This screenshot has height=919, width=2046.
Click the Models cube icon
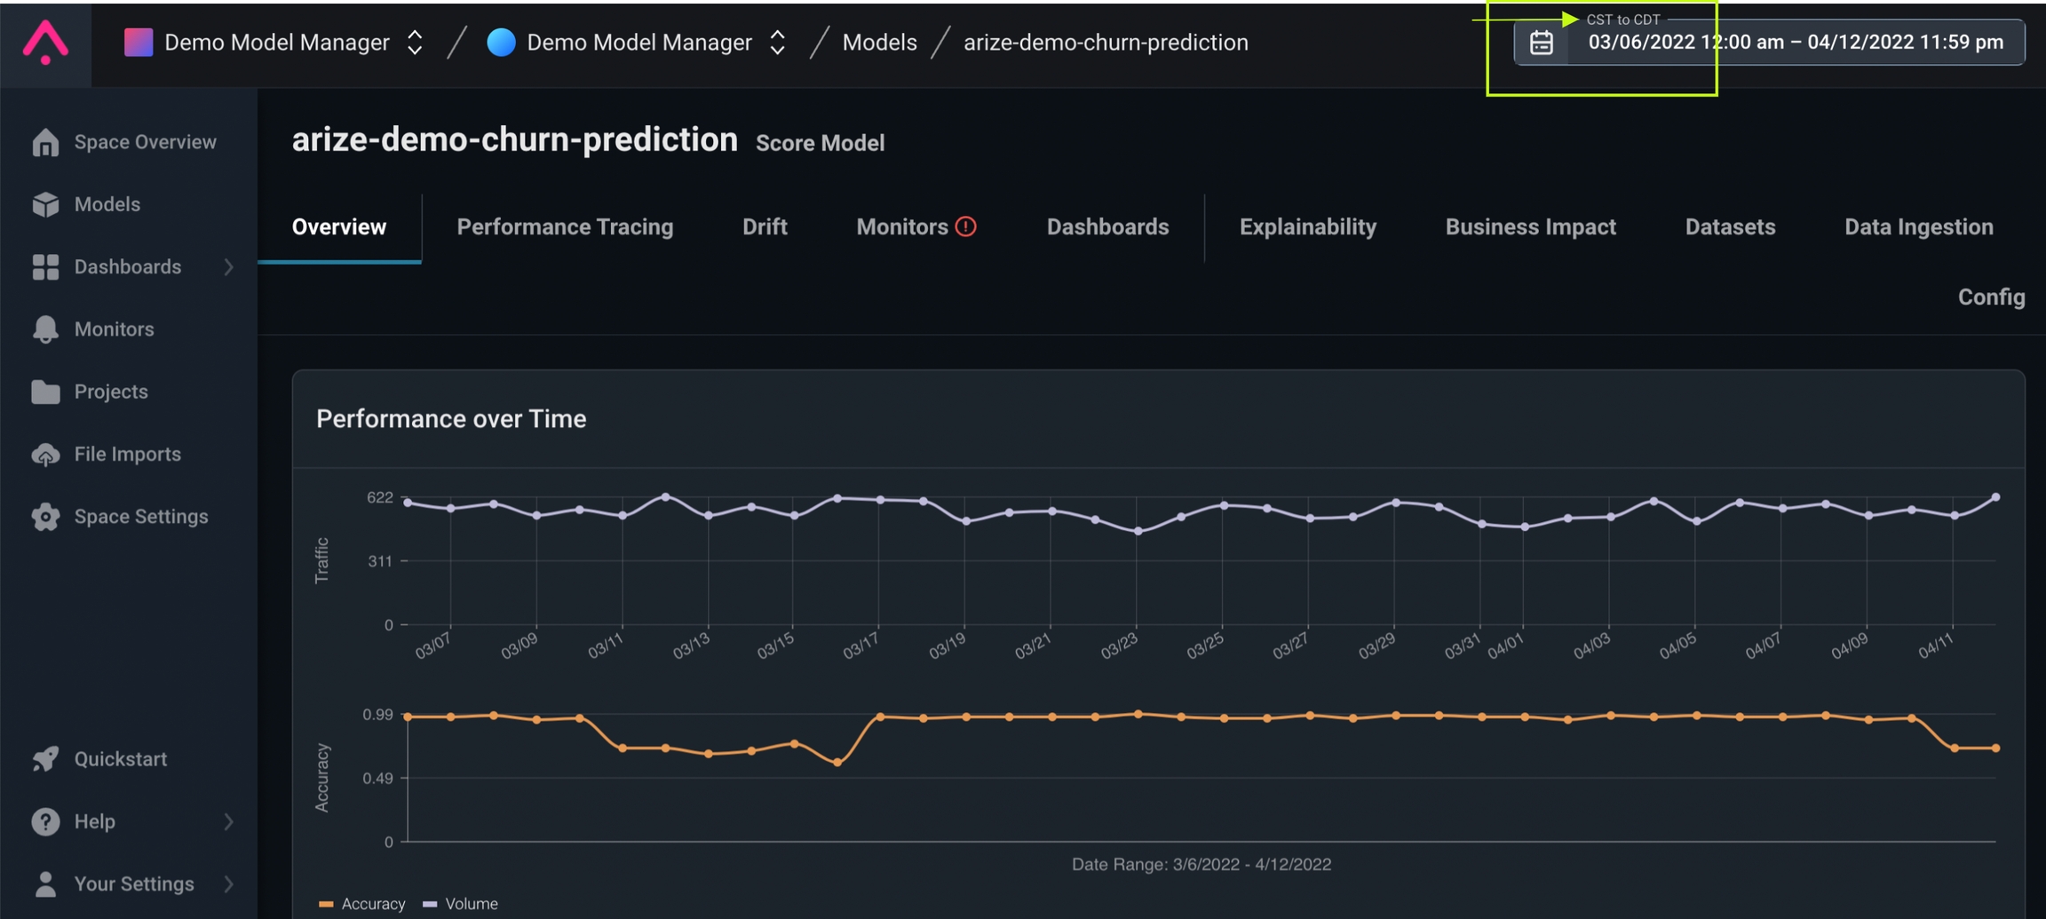45,204
